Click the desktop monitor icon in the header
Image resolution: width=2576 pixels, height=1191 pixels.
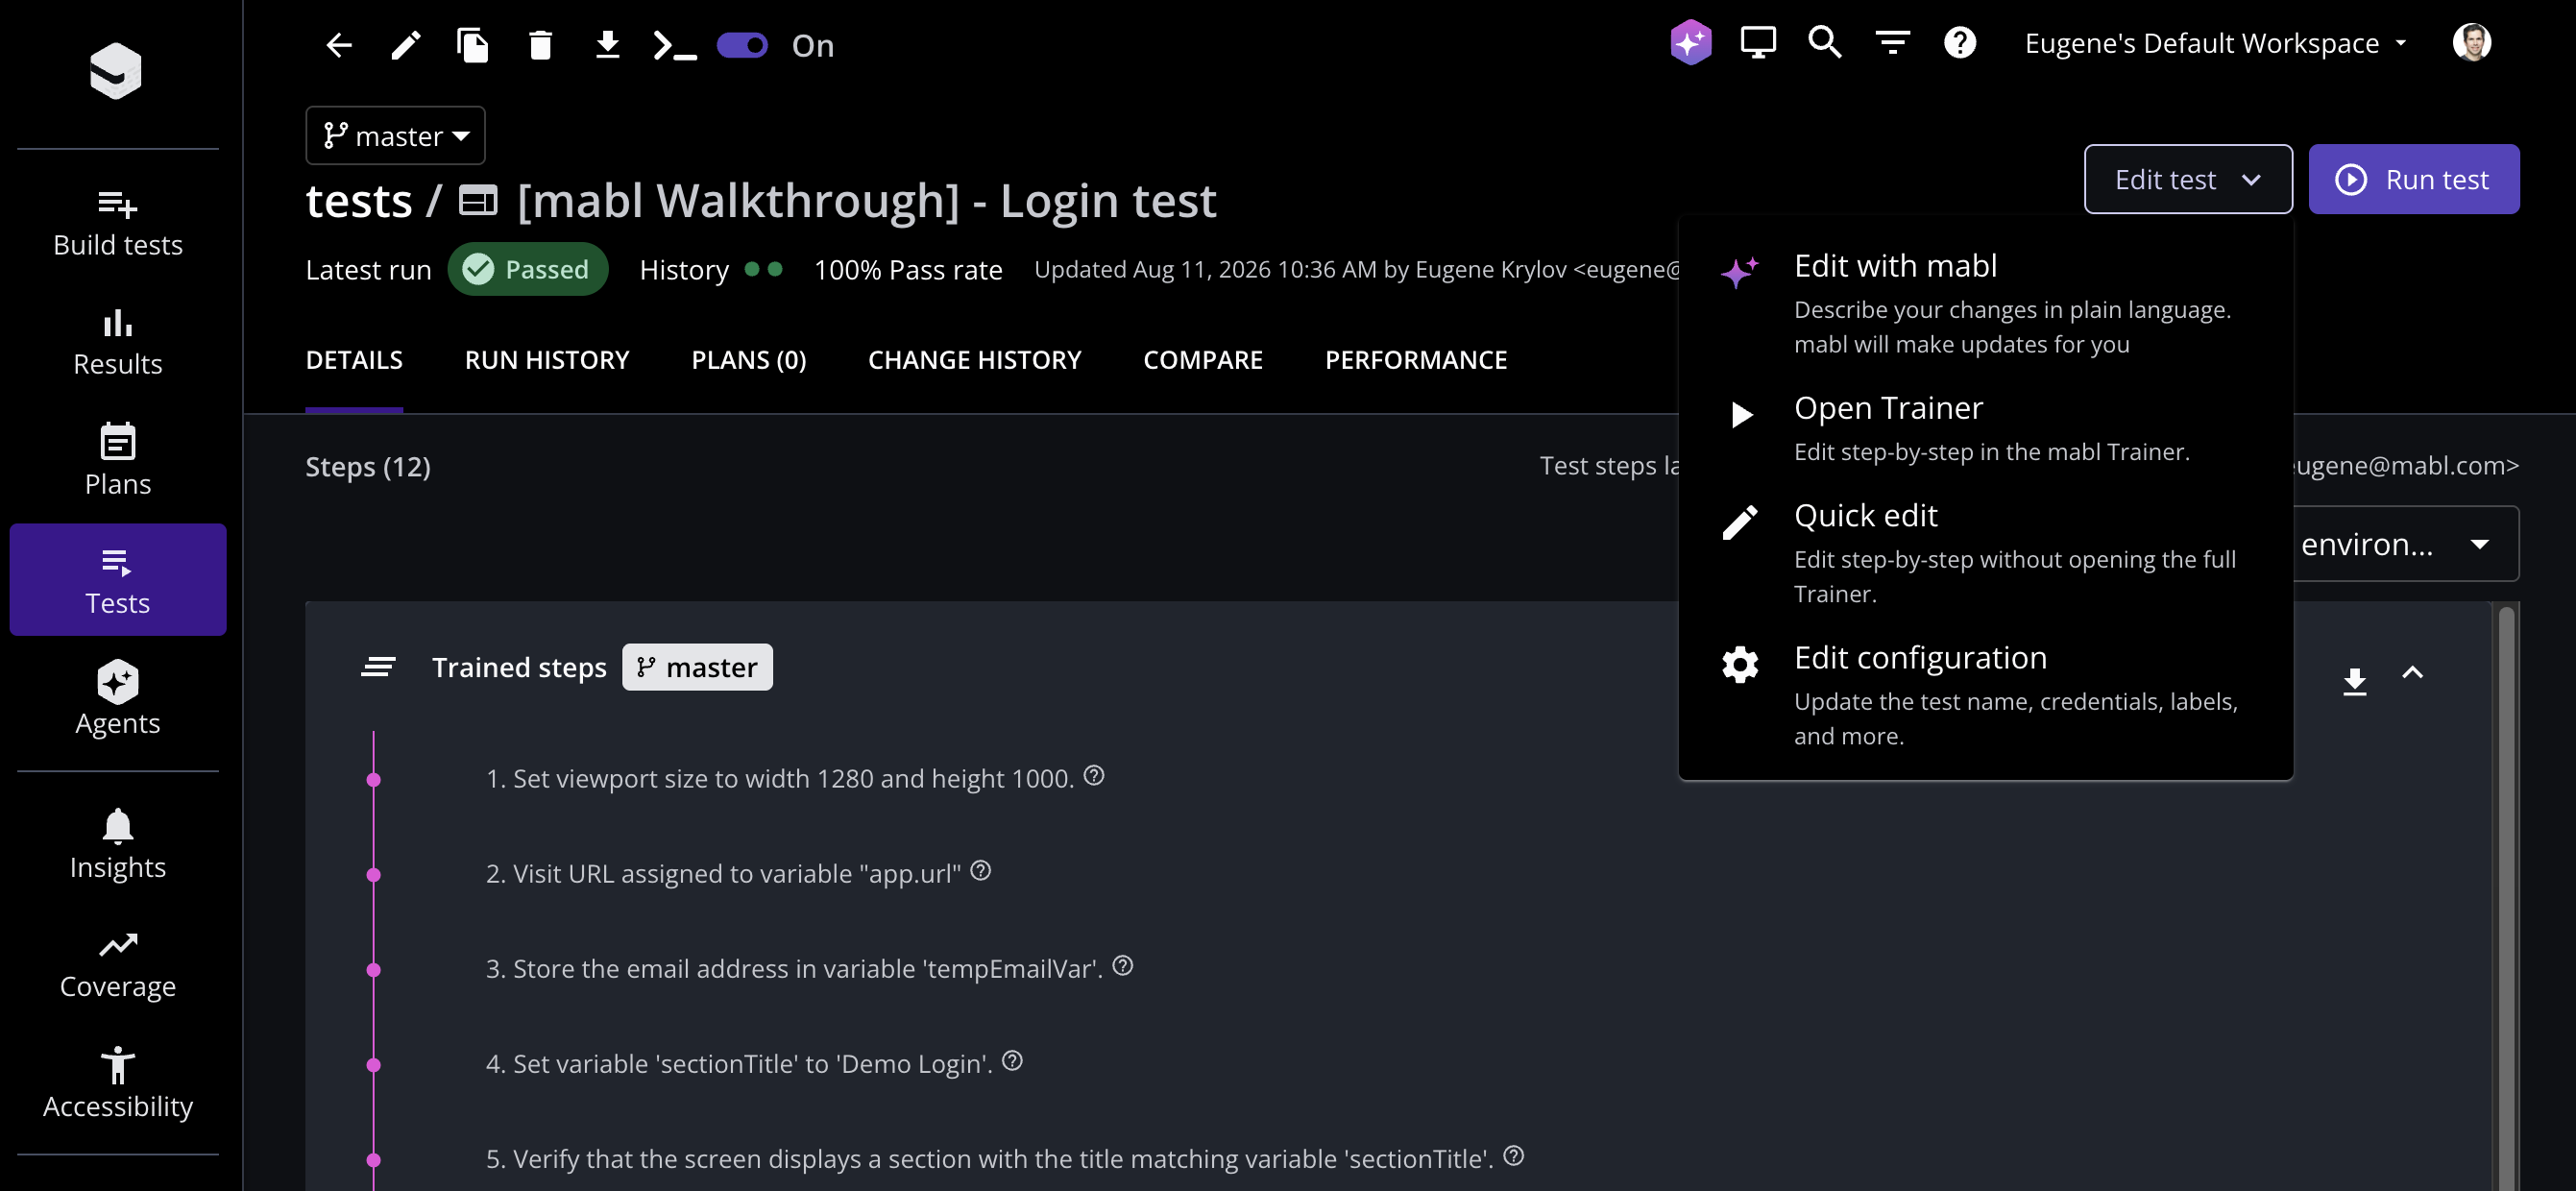click(1758, 42)
